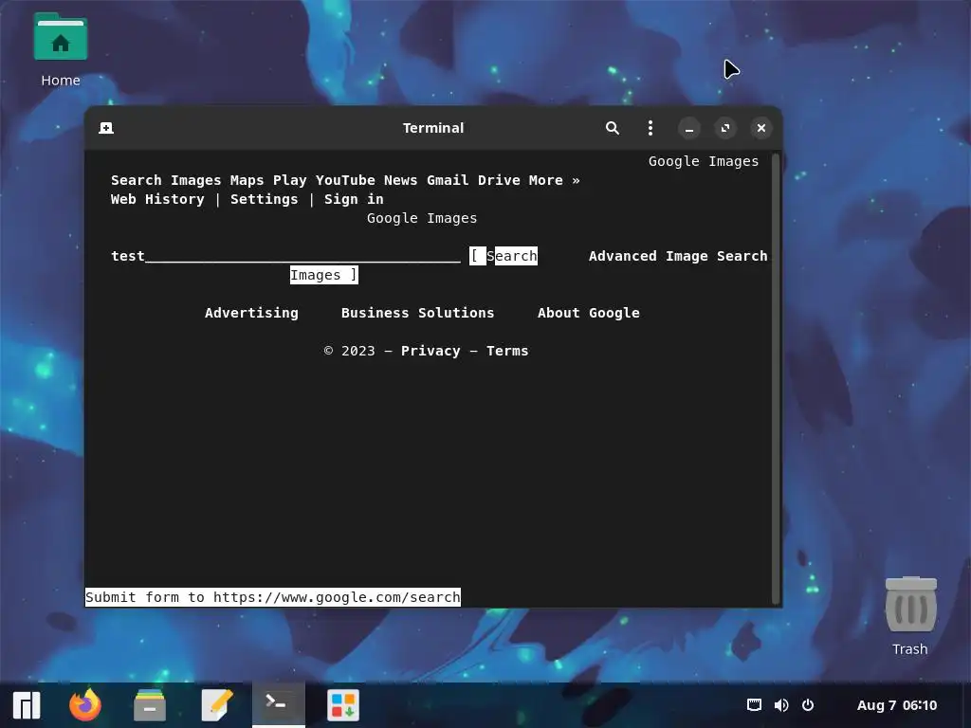This screenshot has height=728, width=971.
Task: Open the clock showing Aug 7 06:10
Action: 897,705
